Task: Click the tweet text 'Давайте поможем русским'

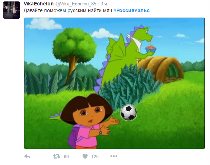Action: click(55, 10)
